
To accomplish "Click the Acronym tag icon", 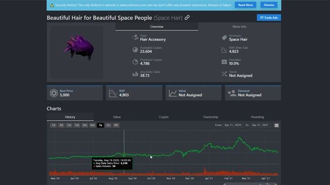I will point(224,38).
